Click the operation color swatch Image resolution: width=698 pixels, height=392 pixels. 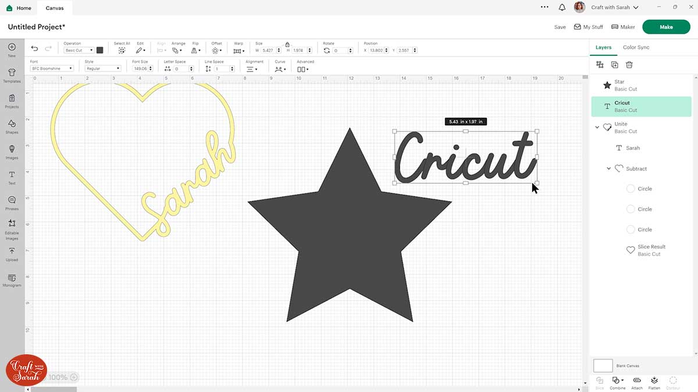click(x=100, y=51)
